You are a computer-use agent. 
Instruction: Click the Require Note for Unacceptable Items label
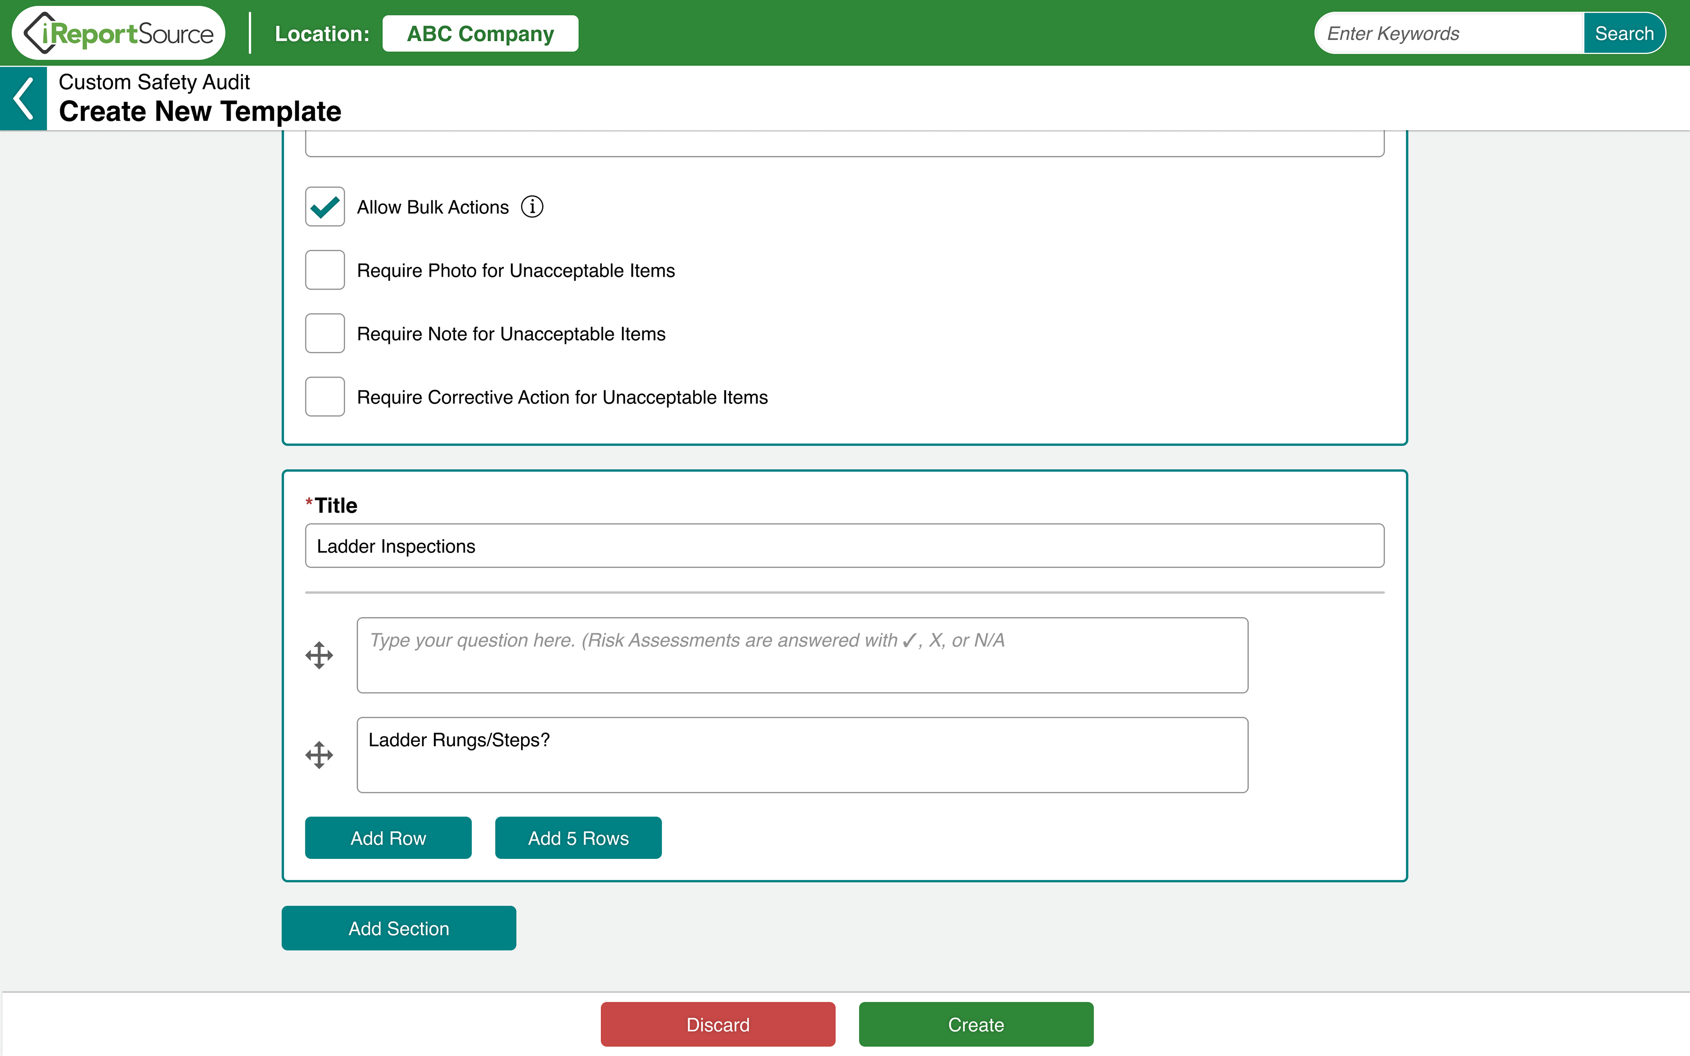pyautogui.click(x=511, y=334)
